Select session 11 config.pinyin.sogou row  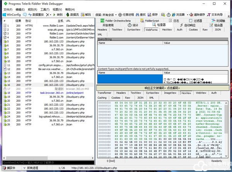49,65
